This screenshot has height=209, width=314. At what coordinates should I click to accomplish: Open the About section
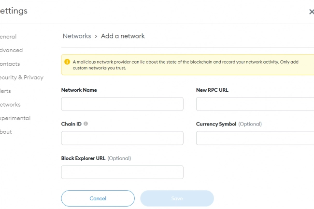coord(6,132)
